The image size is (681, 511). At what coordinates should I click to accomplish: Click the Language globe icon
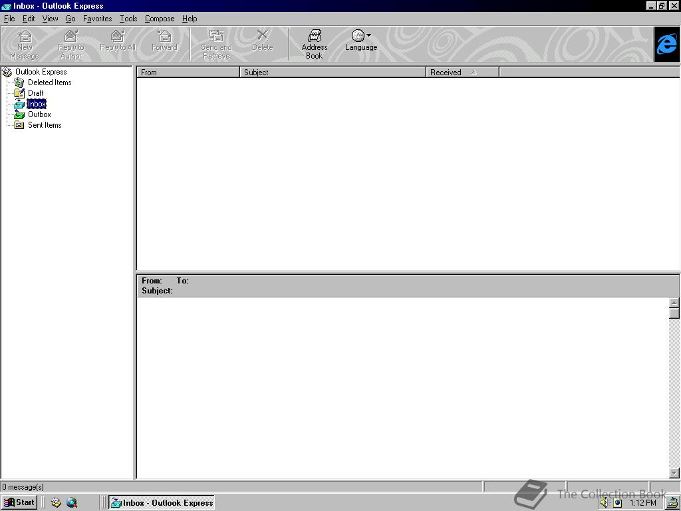358,36
